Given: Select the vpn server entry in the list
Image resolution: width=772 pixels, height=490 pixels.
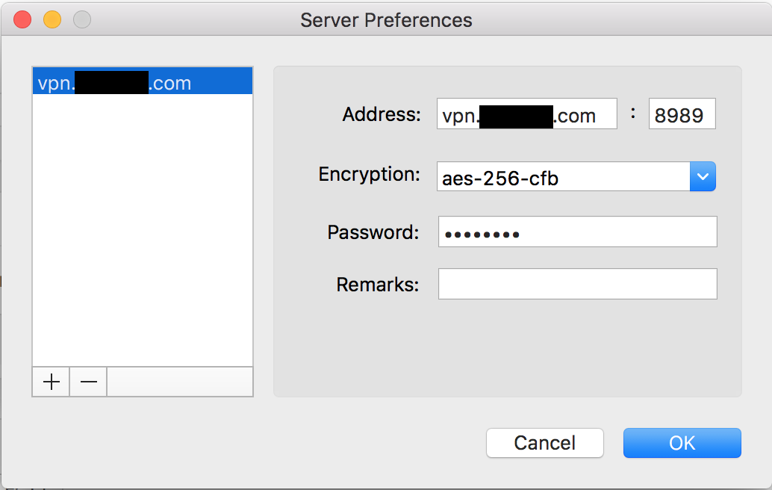Looking at the screenshot, I should (x=142, y=83).
